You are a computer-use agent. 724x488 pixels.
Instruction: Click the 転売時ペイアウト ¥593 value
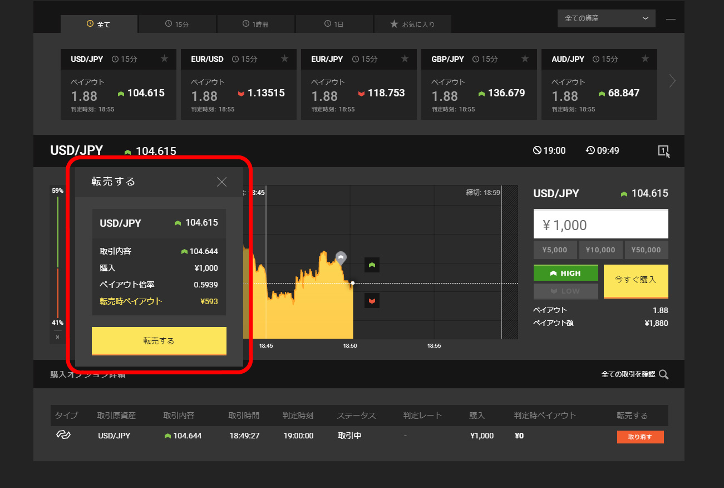point(209,301)
